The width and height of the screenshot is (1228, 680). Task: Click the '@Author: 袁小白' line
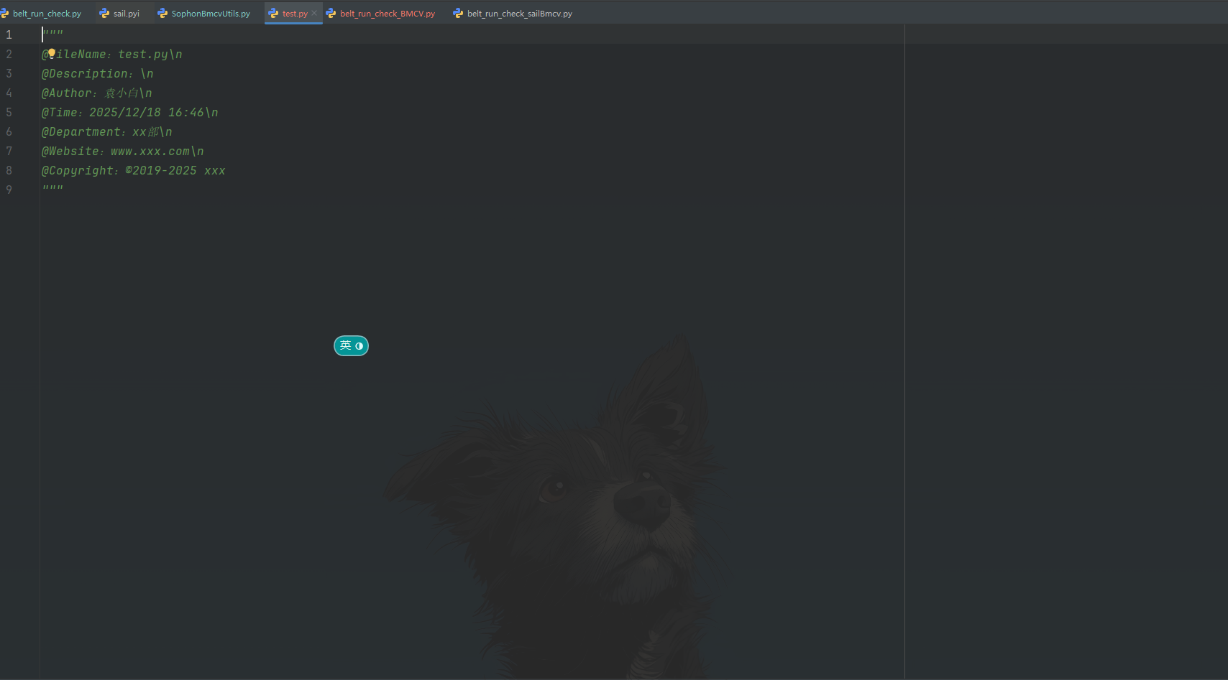click(97, 93)
